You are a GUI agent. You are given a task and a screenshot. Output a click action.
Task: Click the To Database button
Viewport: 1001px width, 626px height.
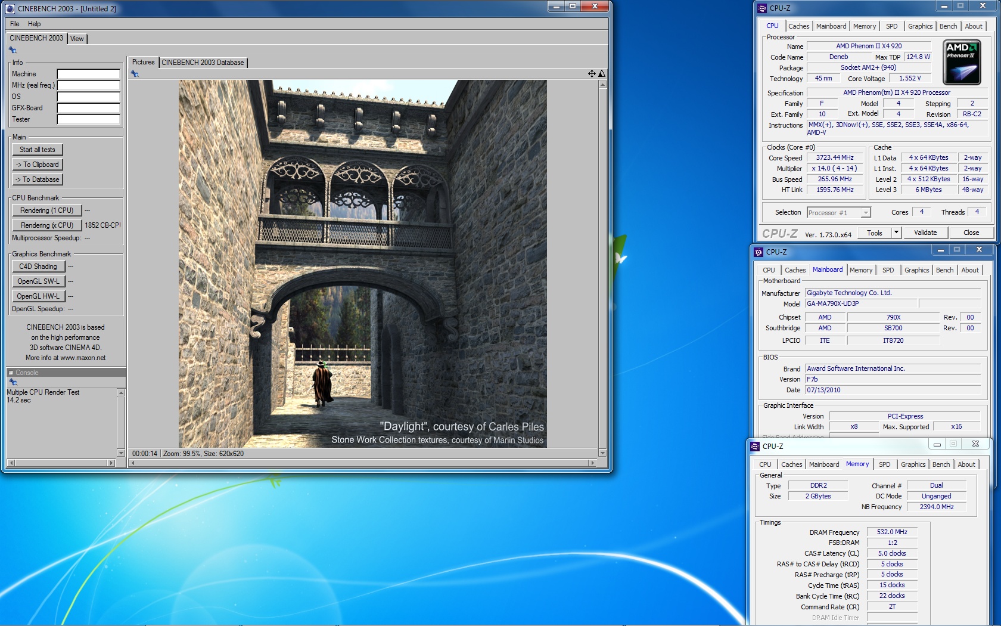click(38, 179)
